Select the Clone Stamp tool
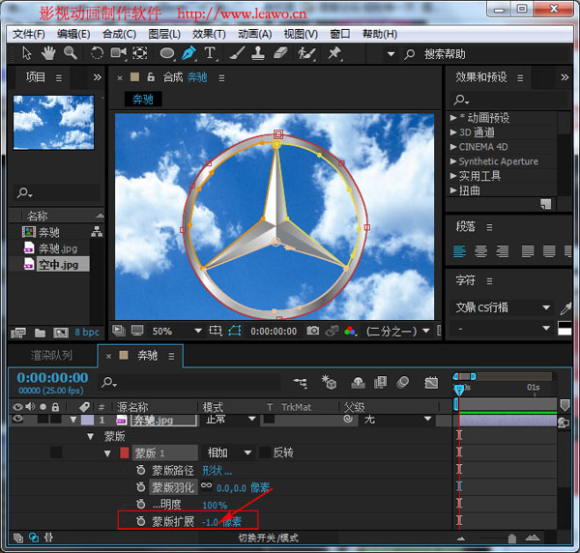 [x=258, y=53]
